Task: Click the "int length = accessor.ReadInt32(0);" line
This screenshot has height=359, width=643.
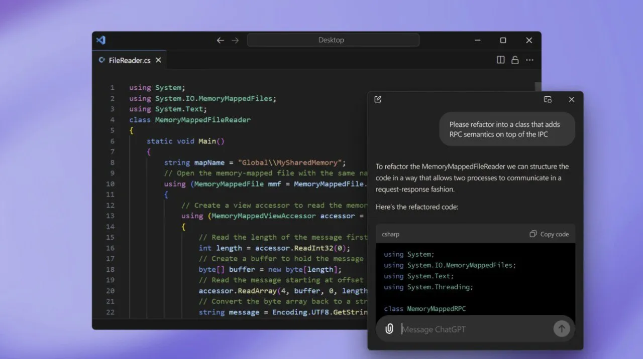Action: [x=274, y=248]
